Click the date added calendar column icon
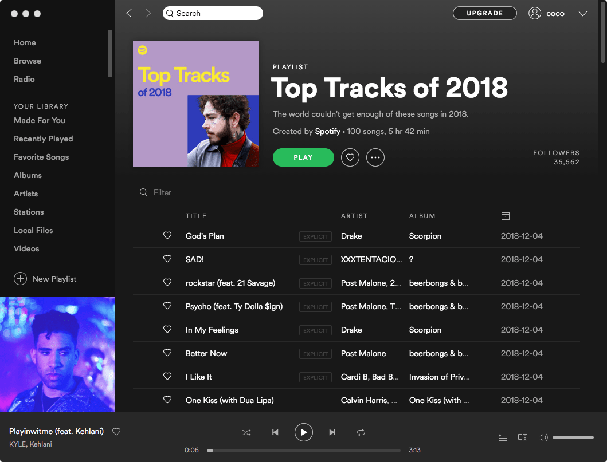Image resolution: width=607 pixels, height=462 pixels. [505, 216]
